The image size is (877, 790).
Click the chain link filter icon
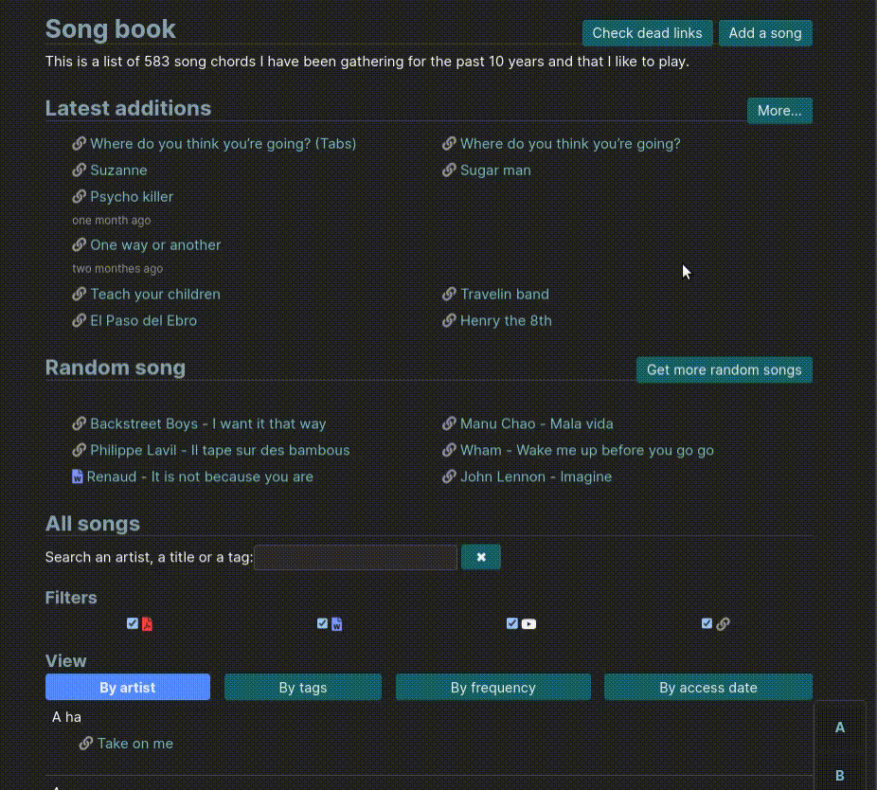(x=723, y=624)
